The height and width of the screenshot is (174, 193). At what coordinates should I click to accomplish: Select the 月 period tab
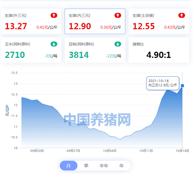(69, 166)
